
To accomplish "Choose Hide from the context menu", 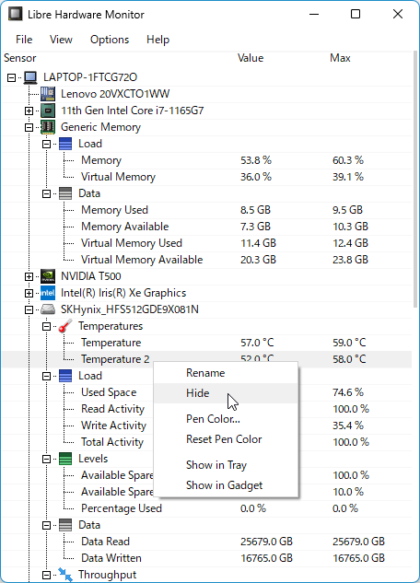I will click(x=226, y=393).
